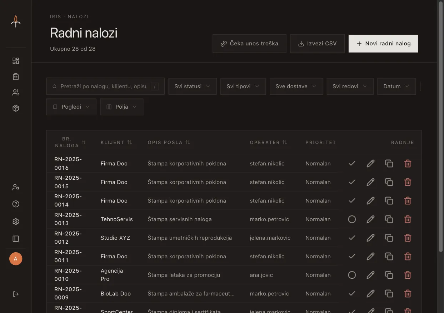Open the Sve dostave filter dropdown
Image resolution: width=444 pixels, height=313 pixels.
296,86
